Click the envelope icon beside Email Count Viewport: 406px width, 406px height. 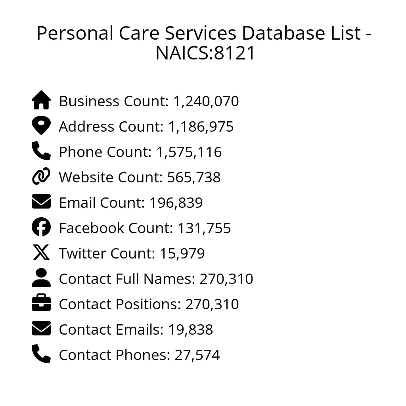tap(41, 202)
